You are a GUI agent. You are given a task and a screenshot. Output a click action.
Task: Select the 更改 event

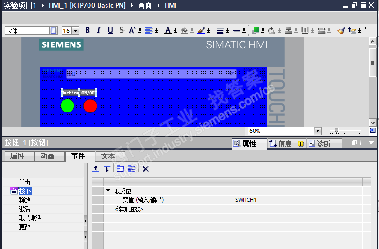[25, 227]
